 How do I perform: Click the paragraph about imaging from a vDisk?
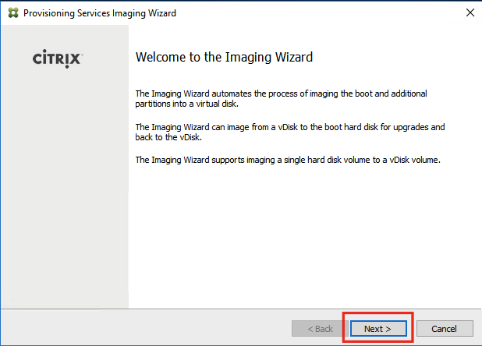coord(290,132)
